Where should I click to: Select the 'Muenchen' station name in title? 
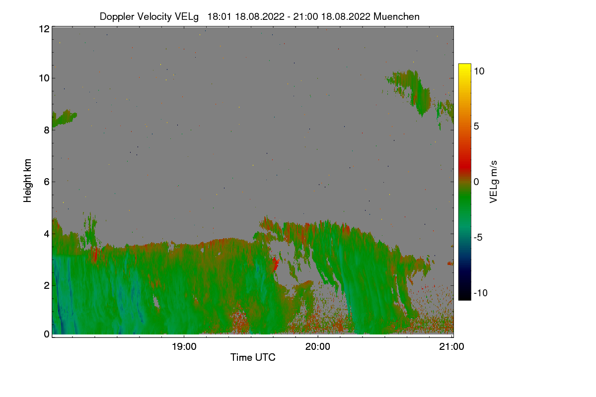click(396, 16)
